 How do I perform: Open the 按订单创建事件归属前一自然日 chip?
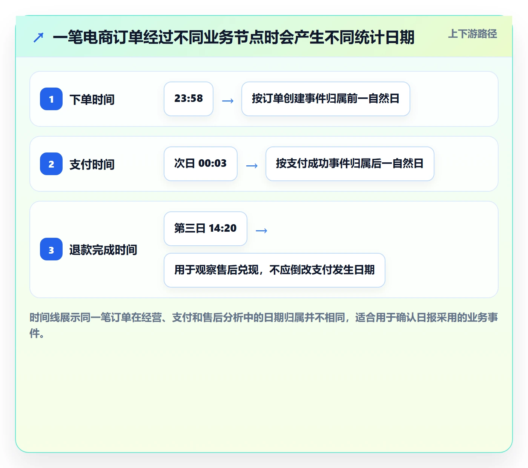(x=326, y=99)
